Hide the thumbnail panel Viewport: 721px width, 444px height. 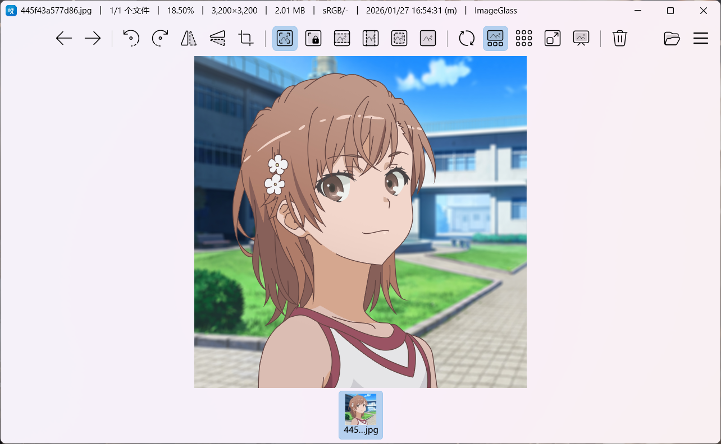495,39
